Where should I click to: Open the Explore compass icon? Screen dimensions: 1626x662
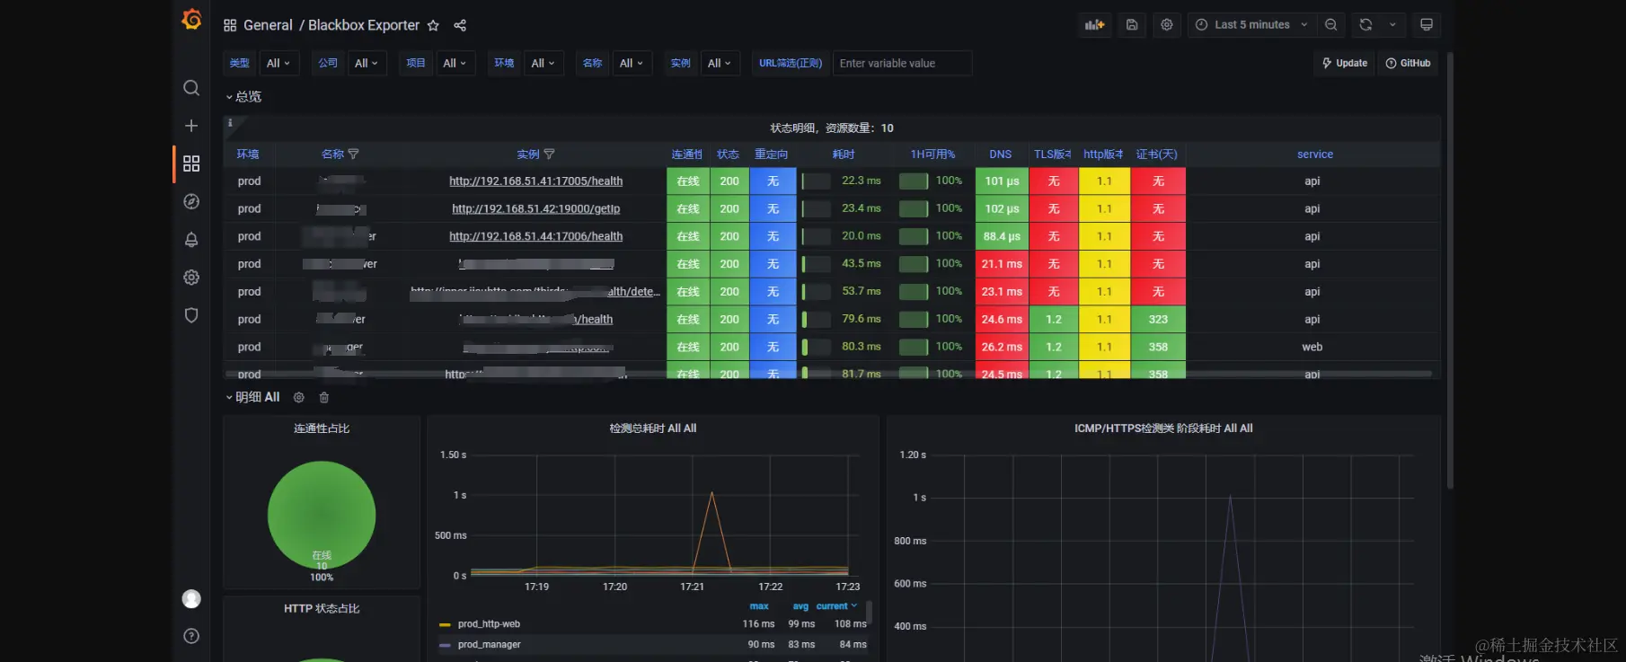point(191,201)
